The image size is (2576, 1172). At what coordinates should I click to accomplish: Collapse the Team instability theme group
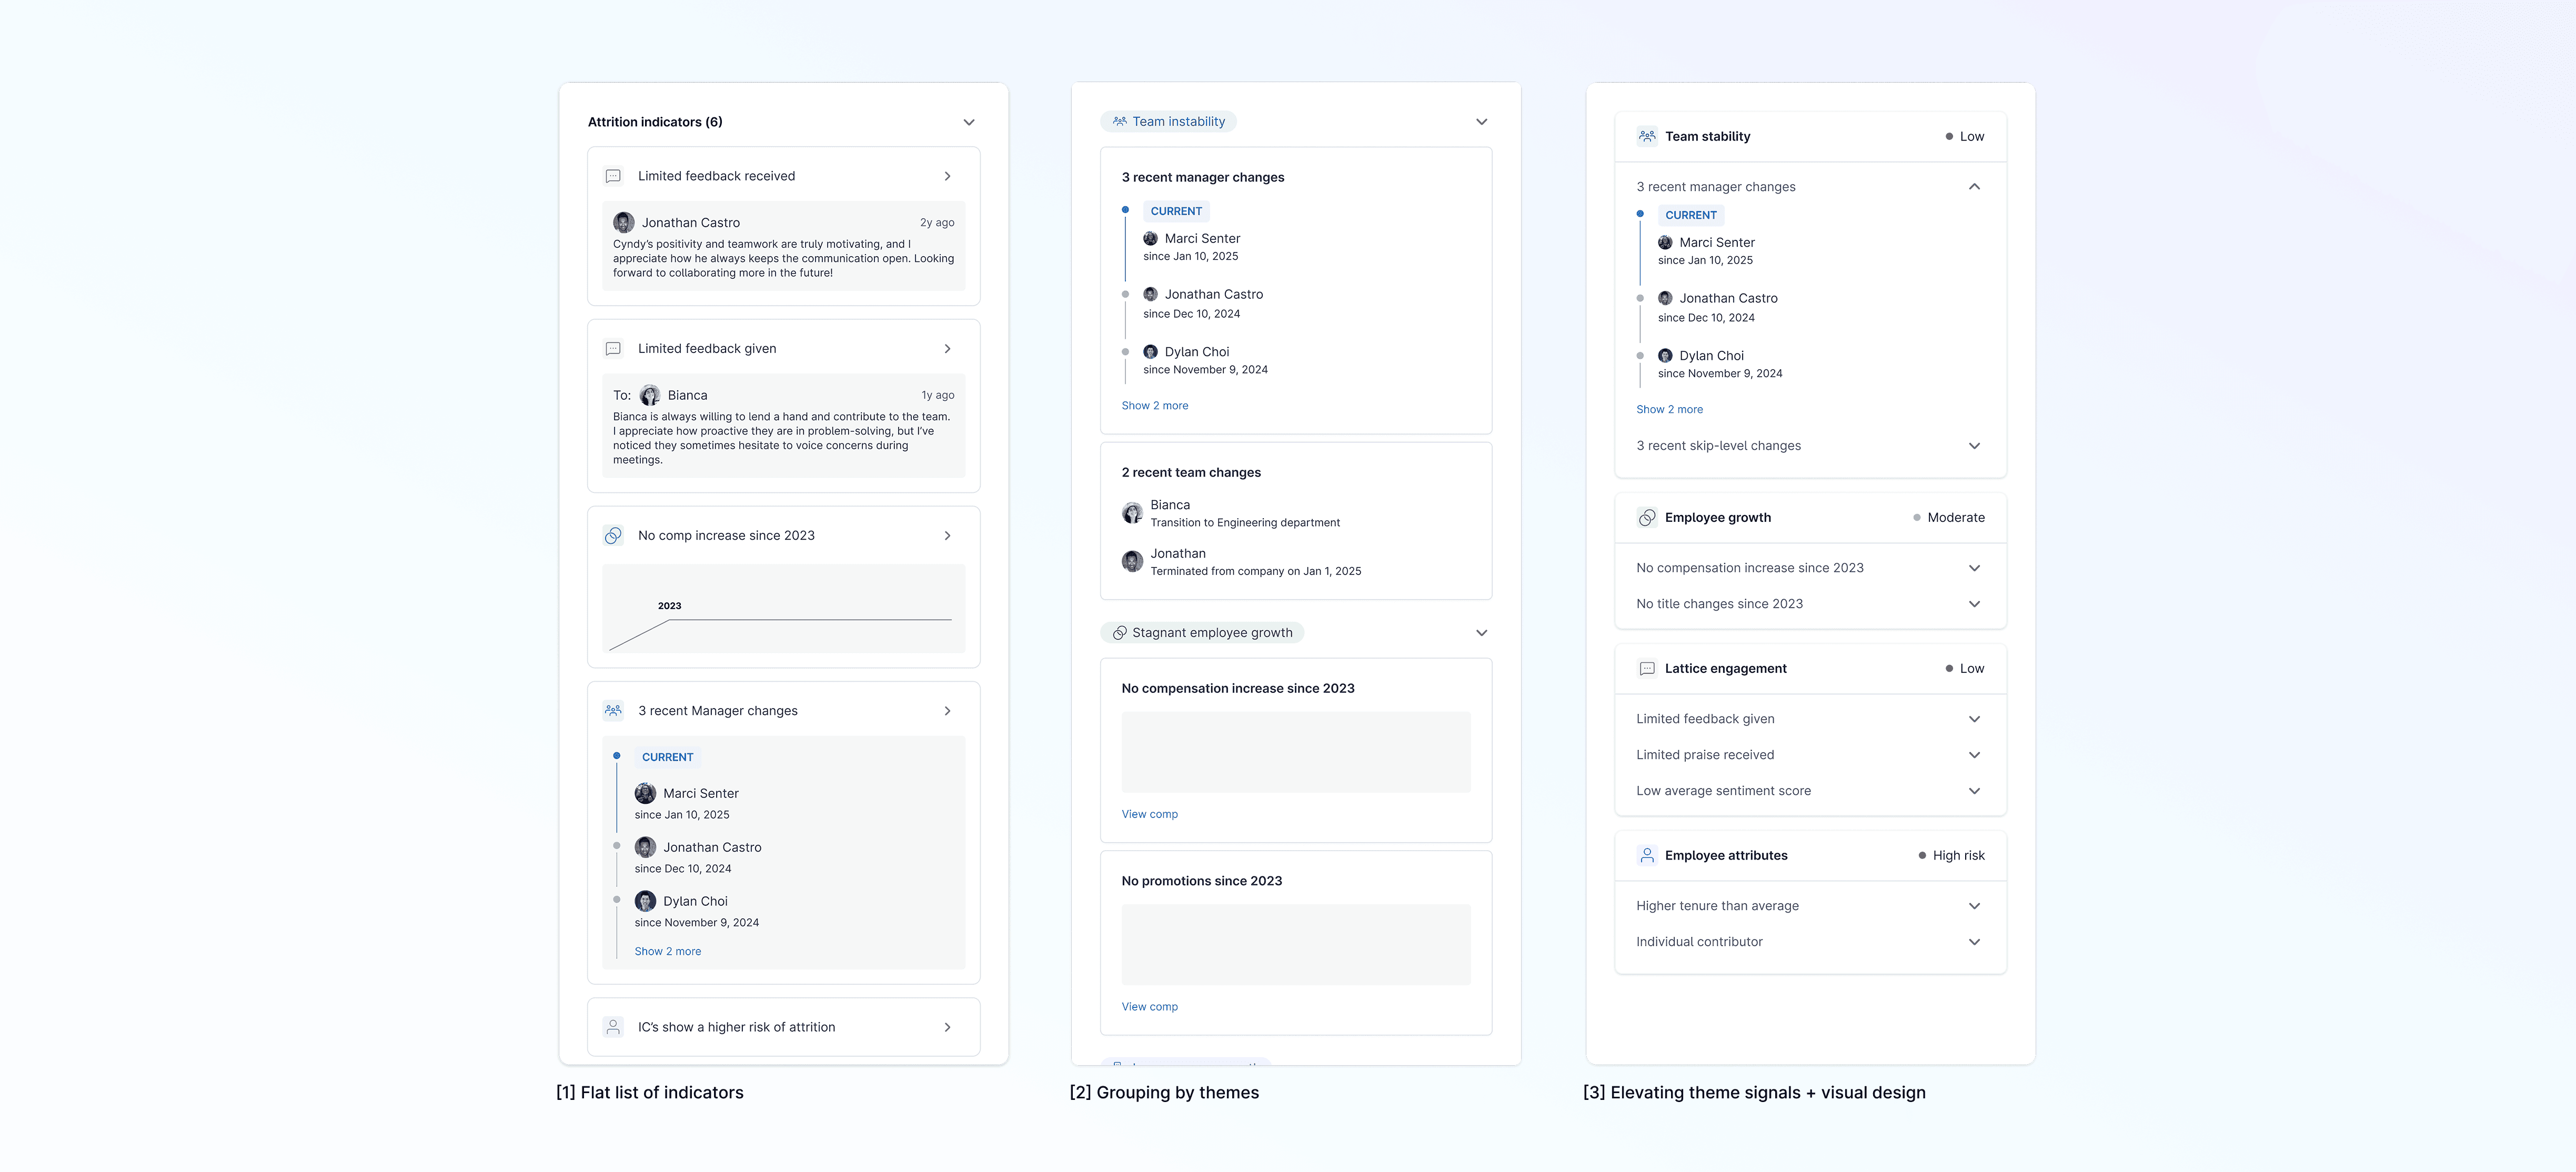click(x=1481, y=122)
